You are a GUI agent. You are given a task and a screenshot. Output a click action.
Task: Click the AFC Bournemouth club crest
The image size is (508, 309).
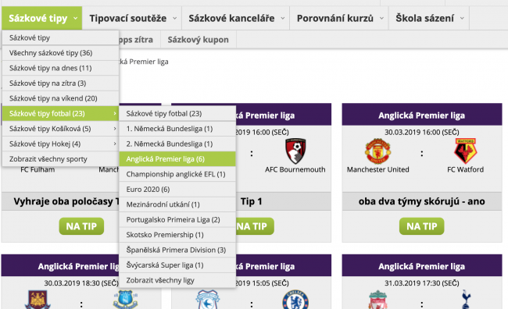coord(295,151)
